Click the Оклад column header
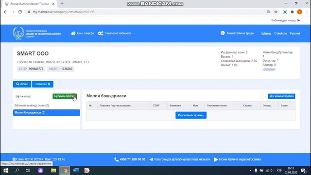The height and width of the screenshot is (175, 311). tap(269, 105)
